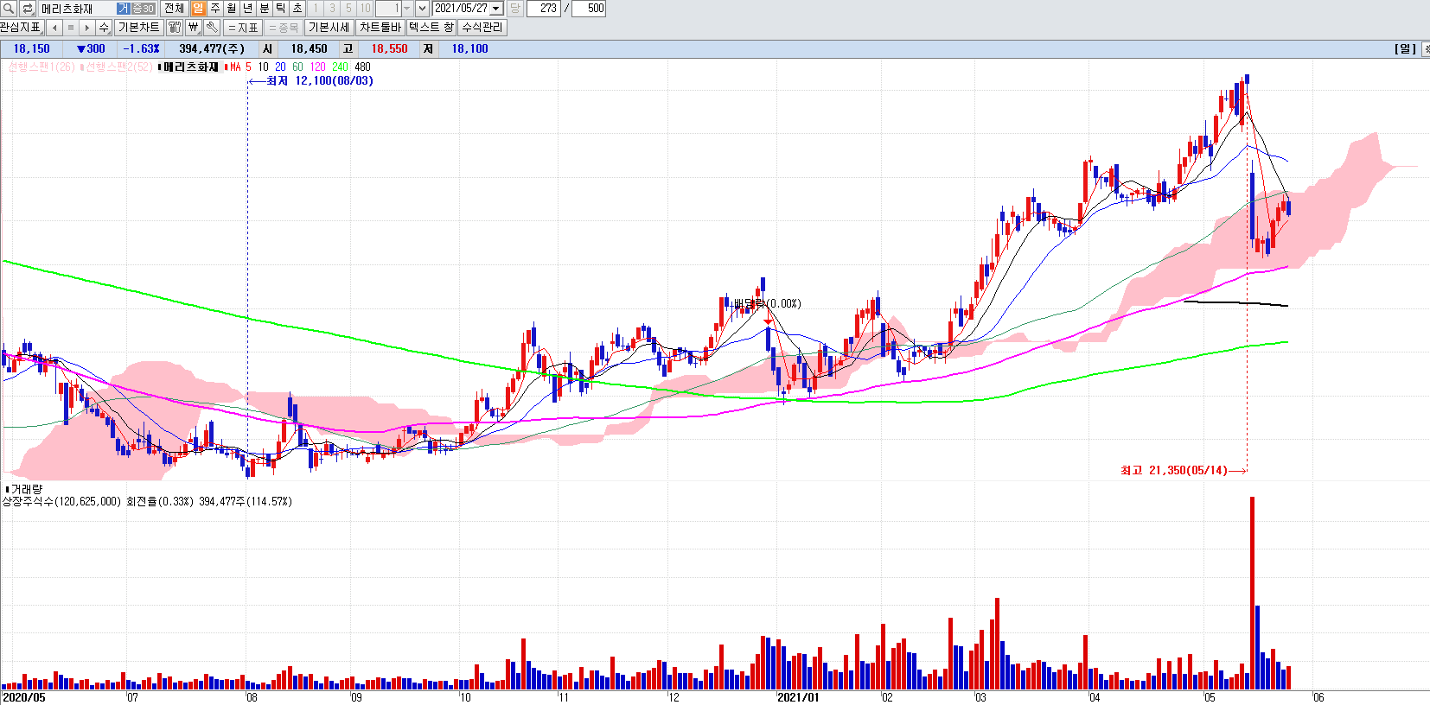Choose the 5 interval preset button
The width and height of the screenshot is (1430, 705).
[348, 9]
